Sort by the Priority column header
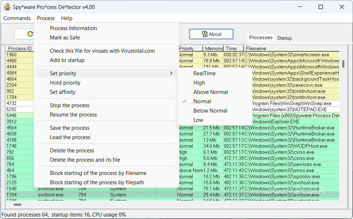Screen dimensions: 353x219 190,48
